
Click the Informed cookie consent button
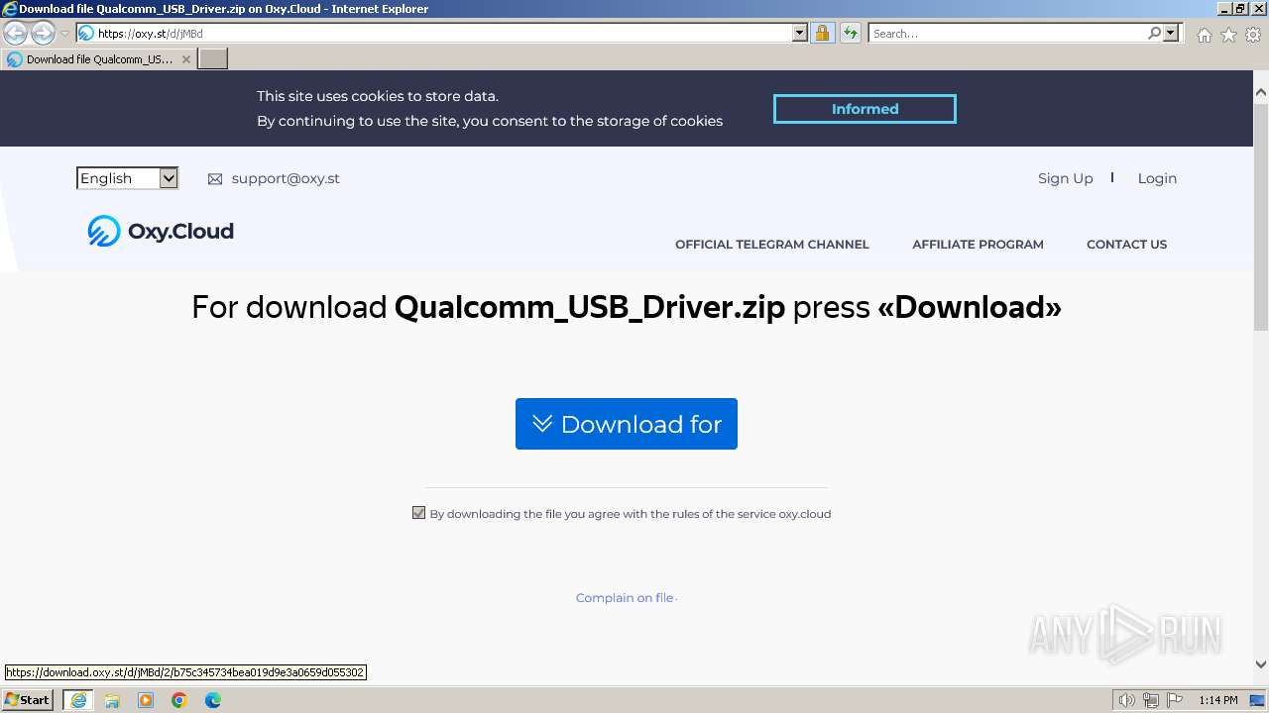tap(865, 109)
